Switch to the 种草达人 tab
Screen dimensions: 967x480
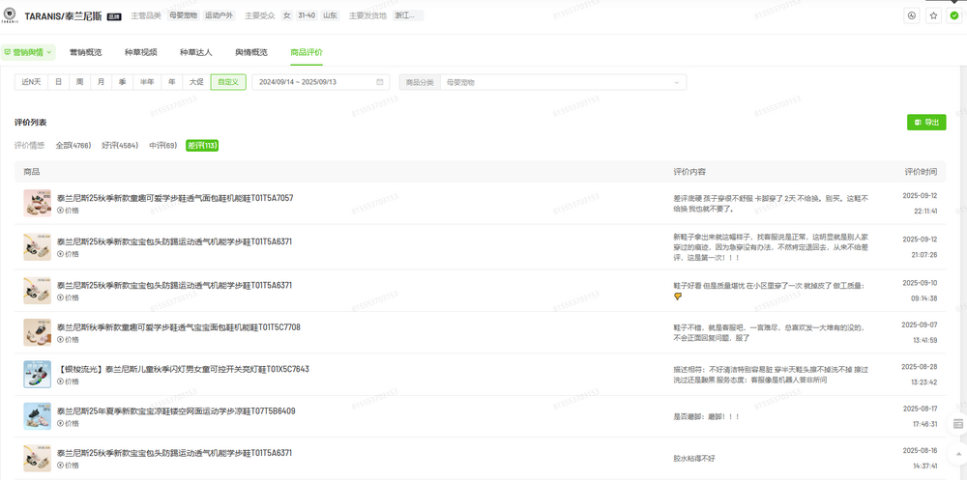196,52
